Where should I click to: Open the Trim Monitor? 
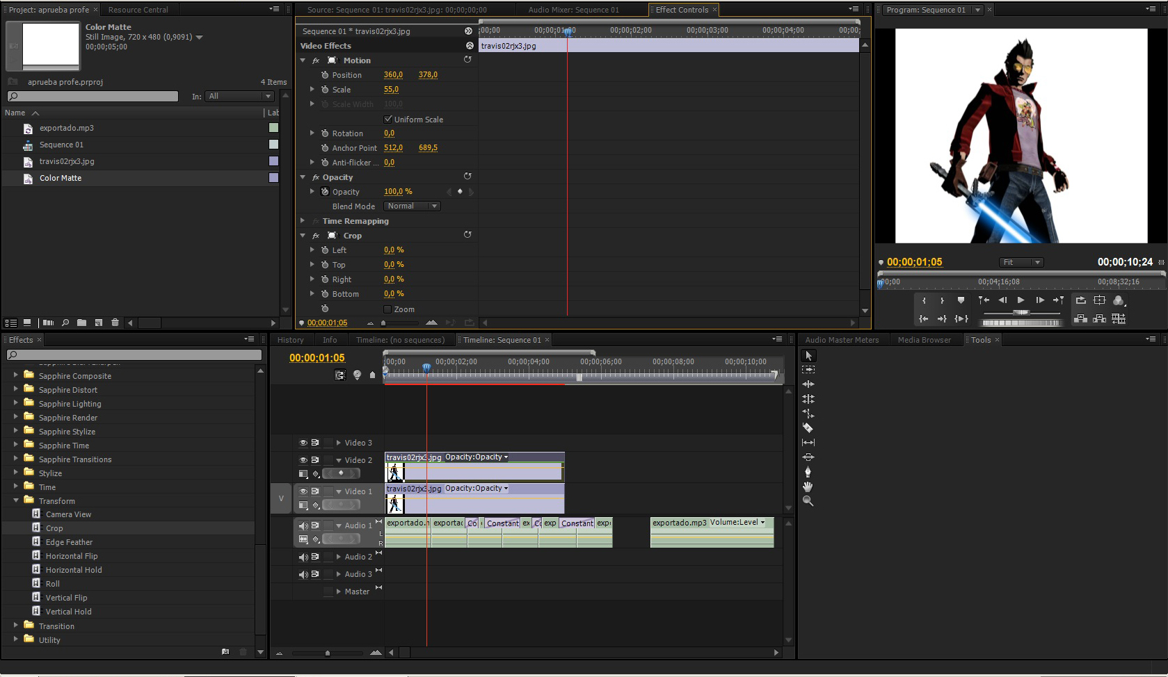click(1119, 319)
